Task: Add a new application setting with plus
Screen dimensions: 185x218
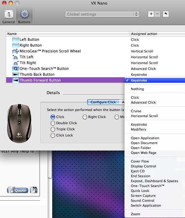Action: [151, 14]
